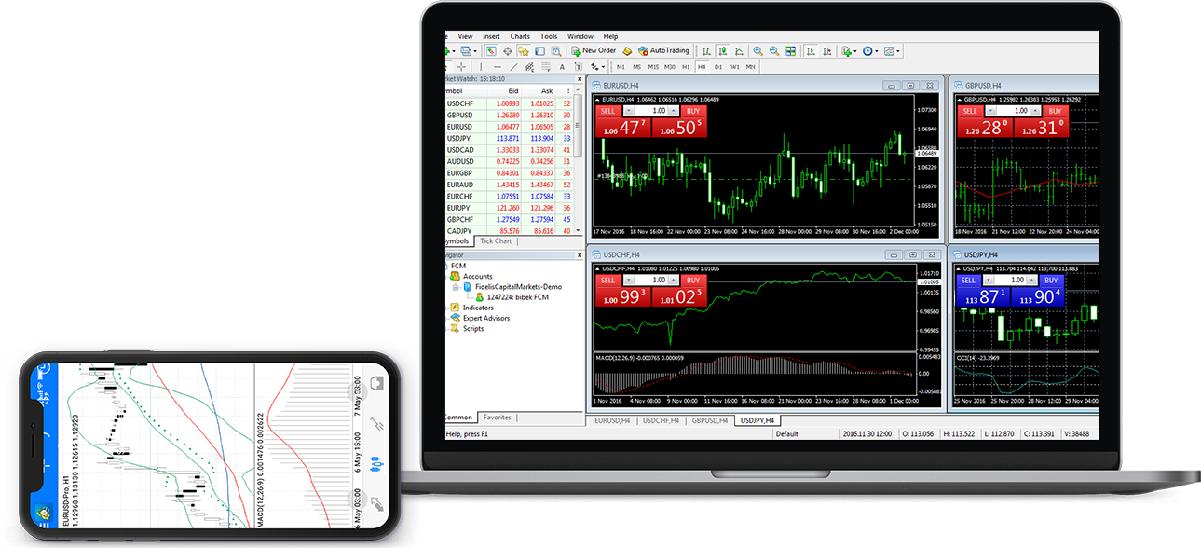1201x548 pixels.
Task: Open MetaEditor via the yellow book icon
Action: point(627,51)
